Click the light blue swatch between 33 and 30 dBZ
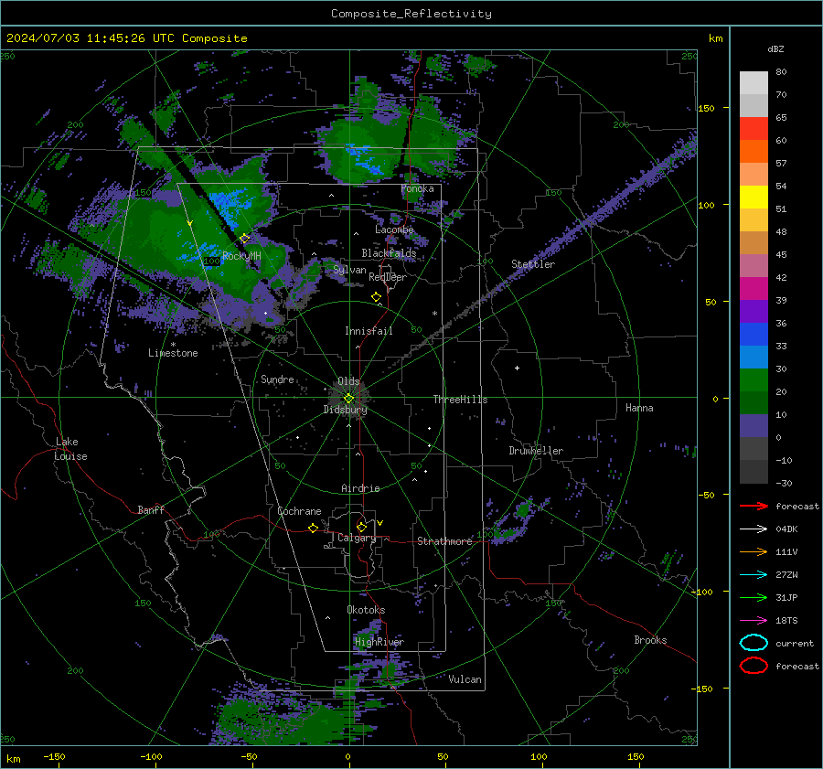The width and height of the screenshot is (823, 769). coord(754,357)
